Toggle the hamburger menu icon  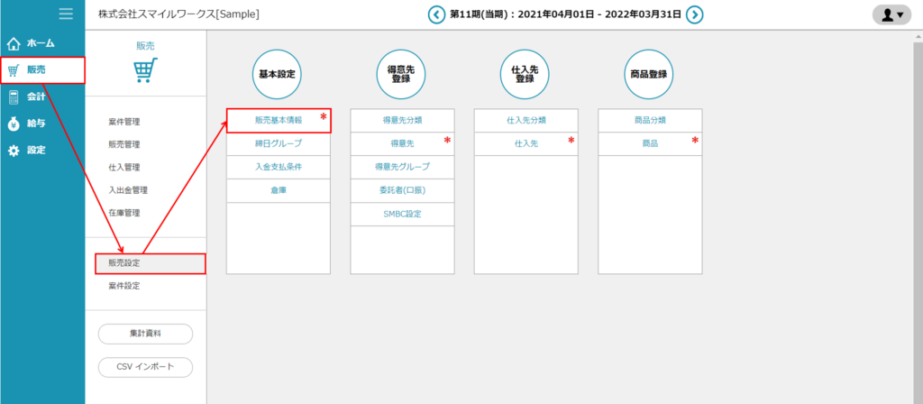coord(66,14)
